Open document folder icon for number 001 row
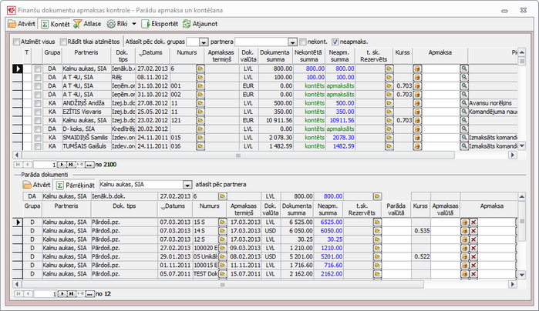The height and width of the screenshot is (311, 539). [200, 85]
